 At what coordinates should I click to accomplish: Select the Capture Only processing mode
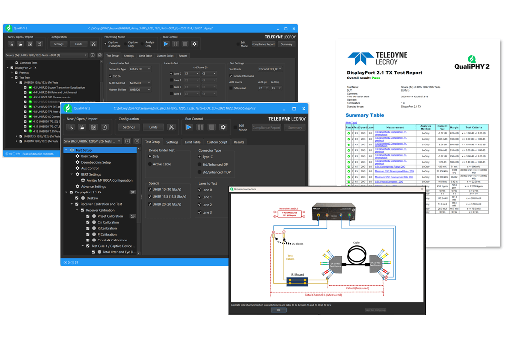[x=125, y=44]
